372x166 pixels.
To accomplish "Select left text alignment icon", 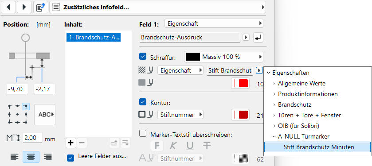I will pos(14,157).
